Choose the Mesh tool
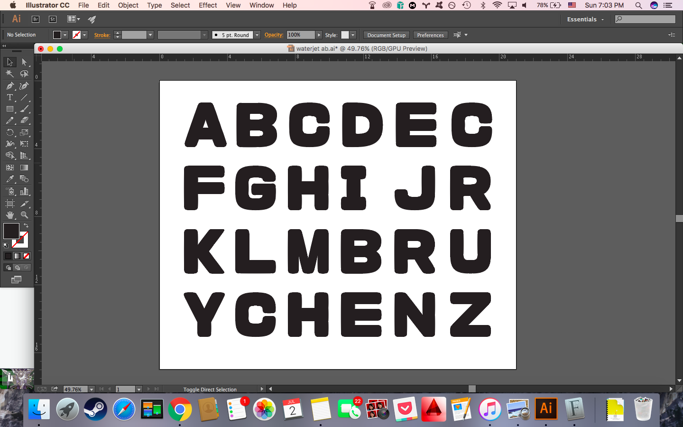This screenshot has height=427, width=683. (10, 167)
